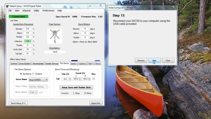Click Close button in the wizard
211x119 pixels.
click(168, 60)
